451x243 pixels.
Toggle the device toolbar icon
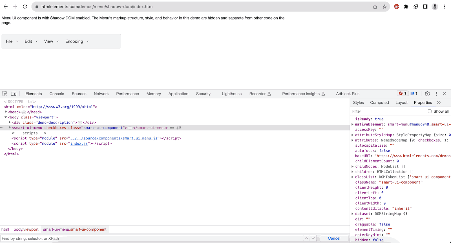pos(14,94)
